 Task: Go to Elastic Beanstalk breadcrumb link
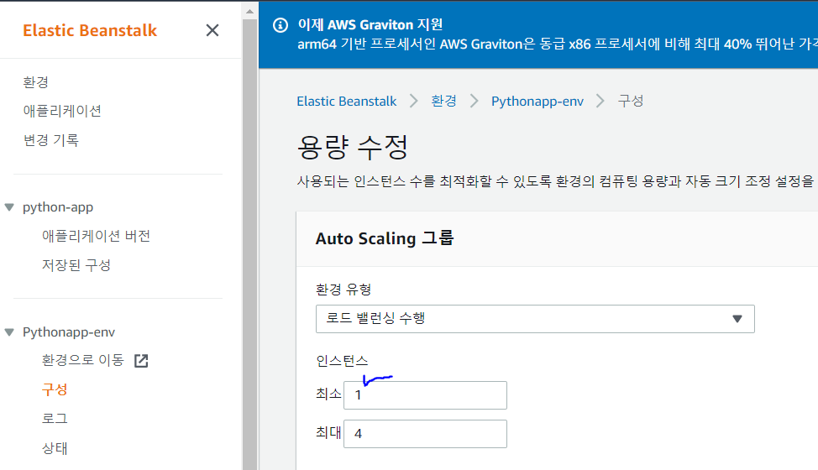pos(346,101)
